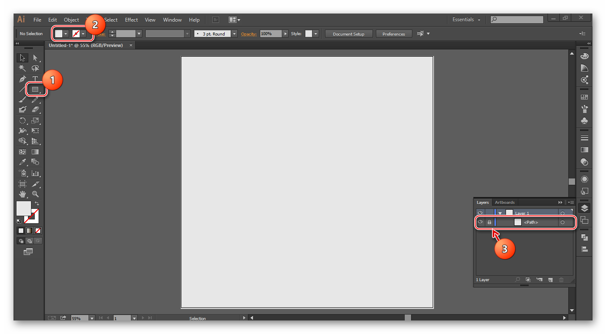
Task: Select the Gradient tool
Action: click(35, 152)
